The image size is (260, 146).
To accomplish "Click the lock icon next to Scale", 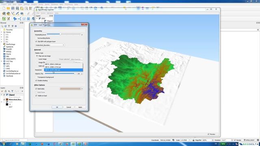I will coord(193,140).
